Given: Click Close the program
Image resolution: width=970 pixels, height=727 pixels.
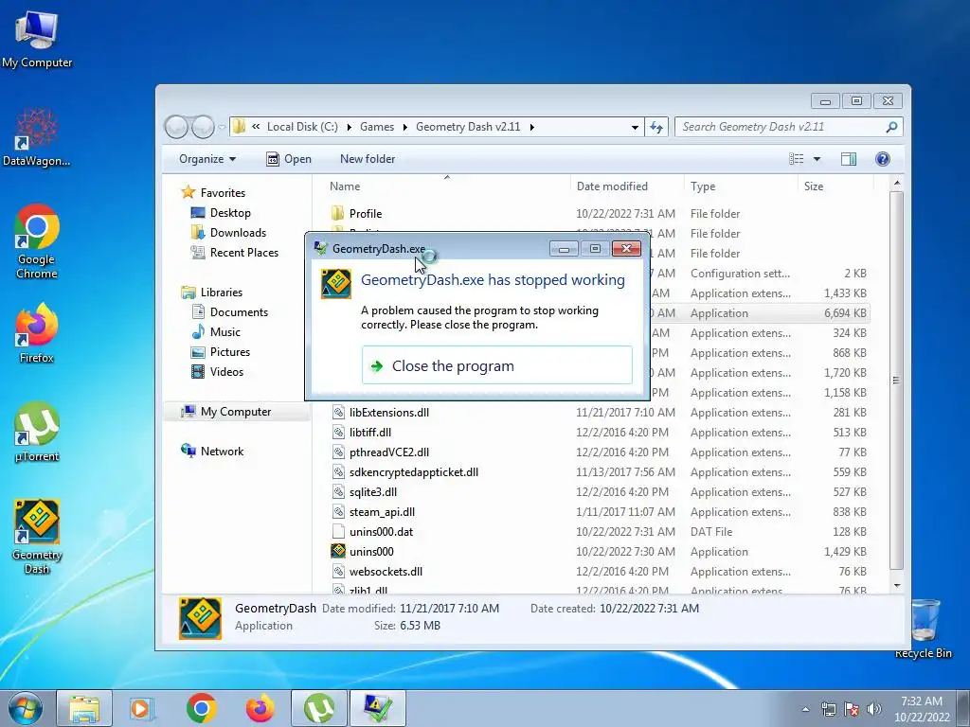Looking at the screenshot, I should point(496,365).
